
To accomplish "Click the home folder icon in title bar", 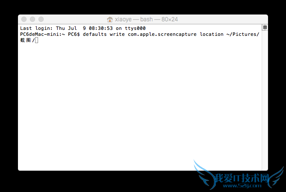I will coord(109,19).
